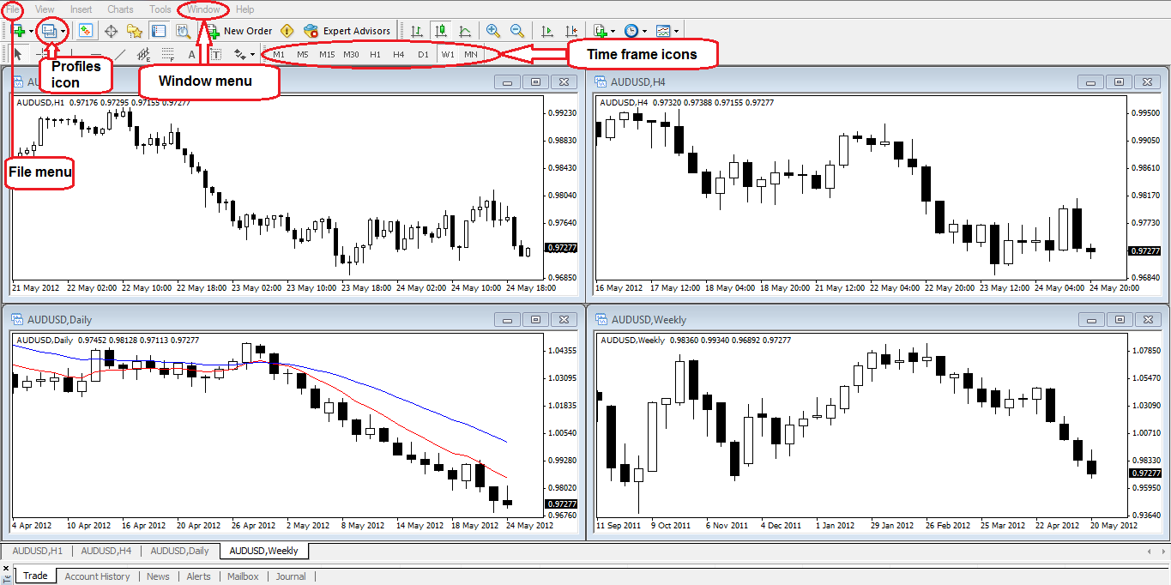Click the Templates icon

coord(663,31)
